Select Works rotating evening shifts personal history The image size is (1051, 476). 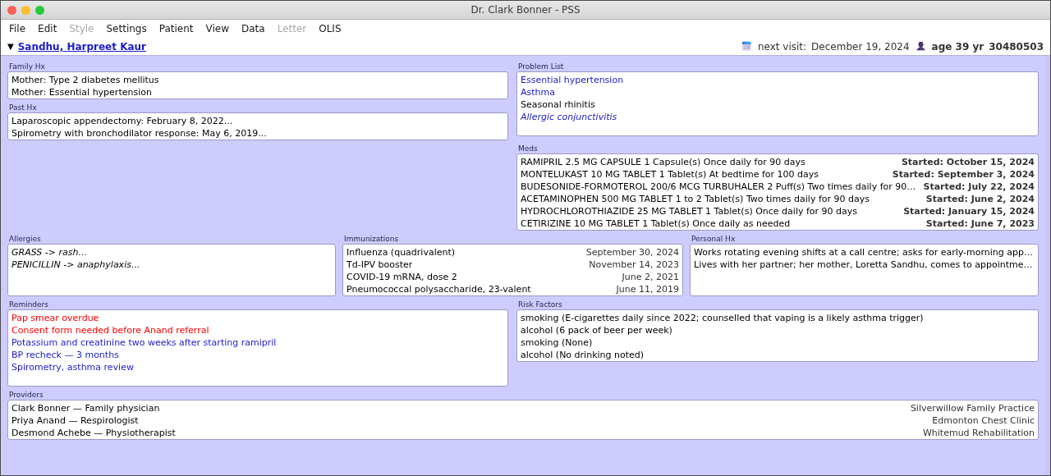coord(864,253)
